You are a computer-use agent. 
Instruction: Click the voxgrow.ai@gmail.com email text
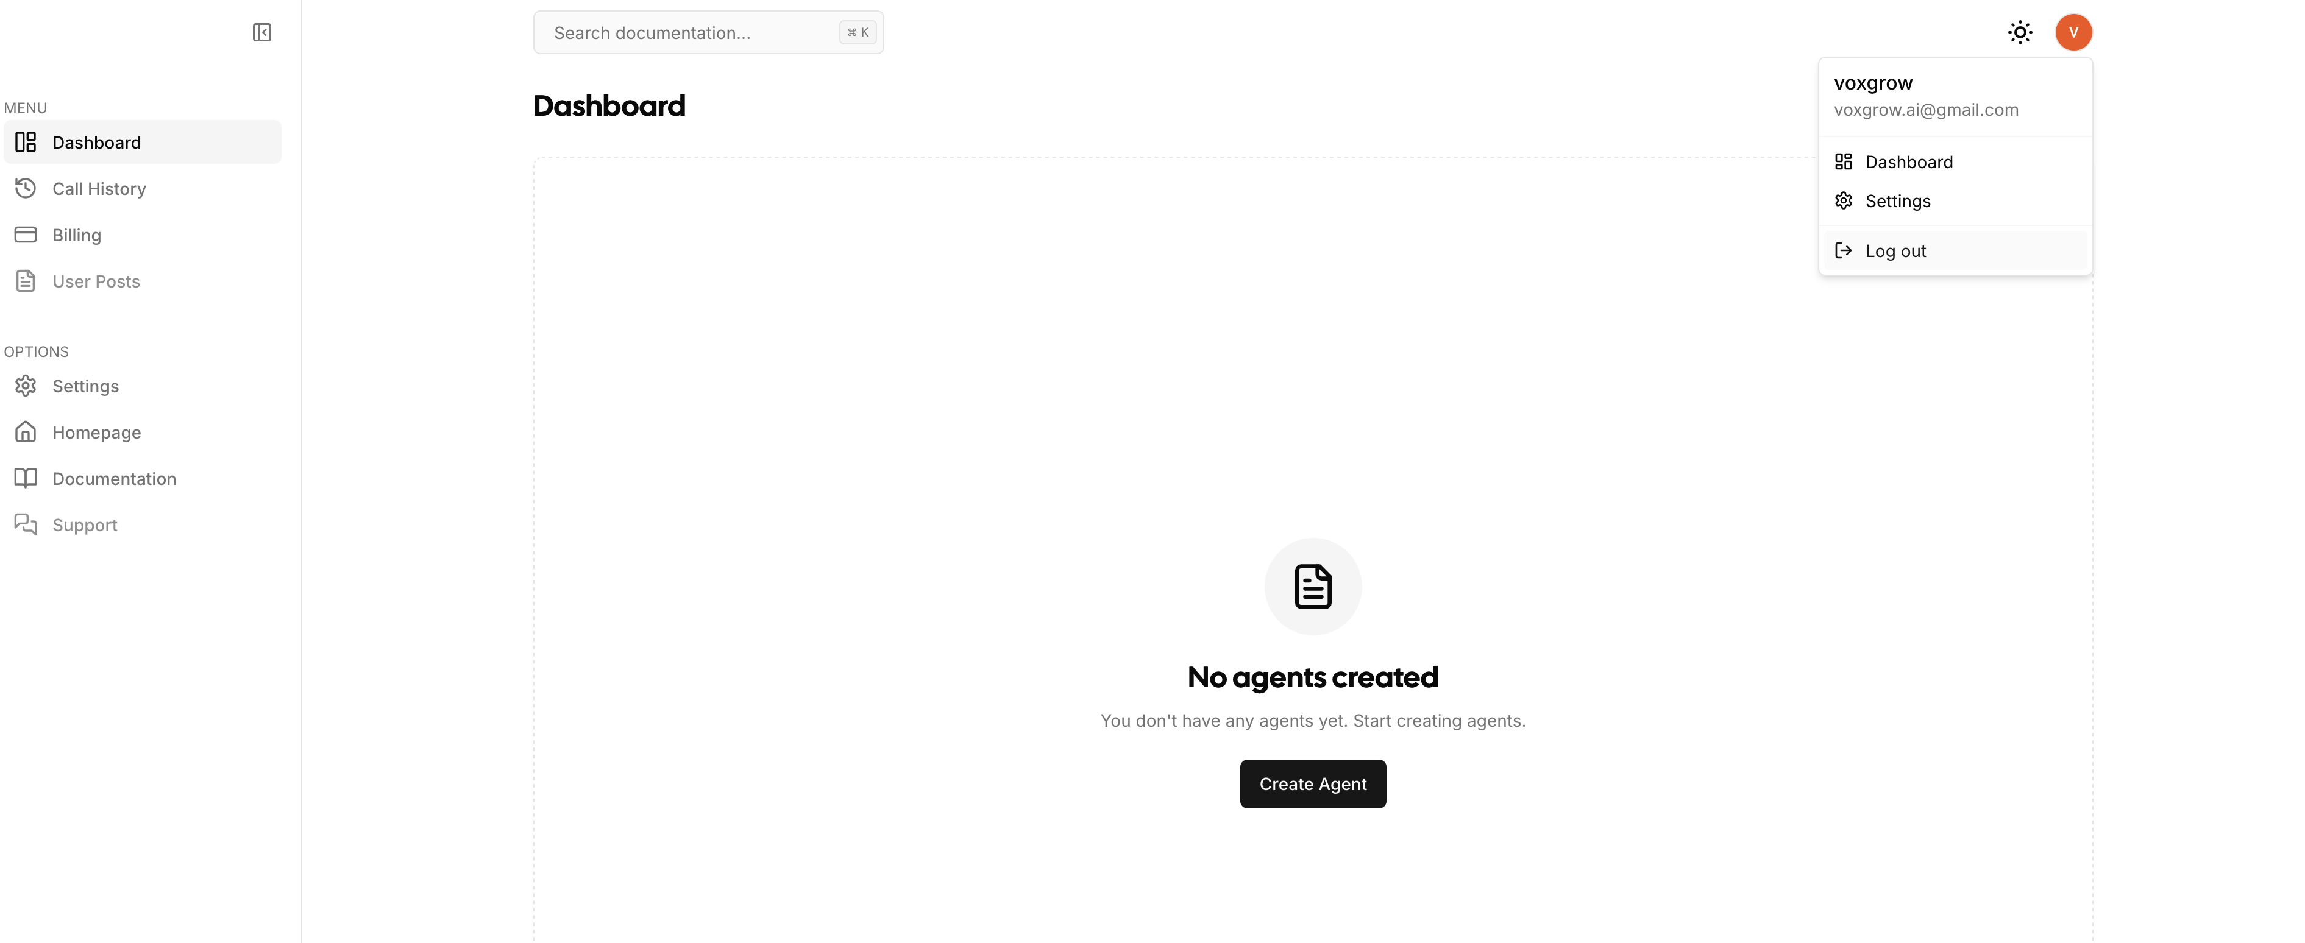tap(1925, 110)
